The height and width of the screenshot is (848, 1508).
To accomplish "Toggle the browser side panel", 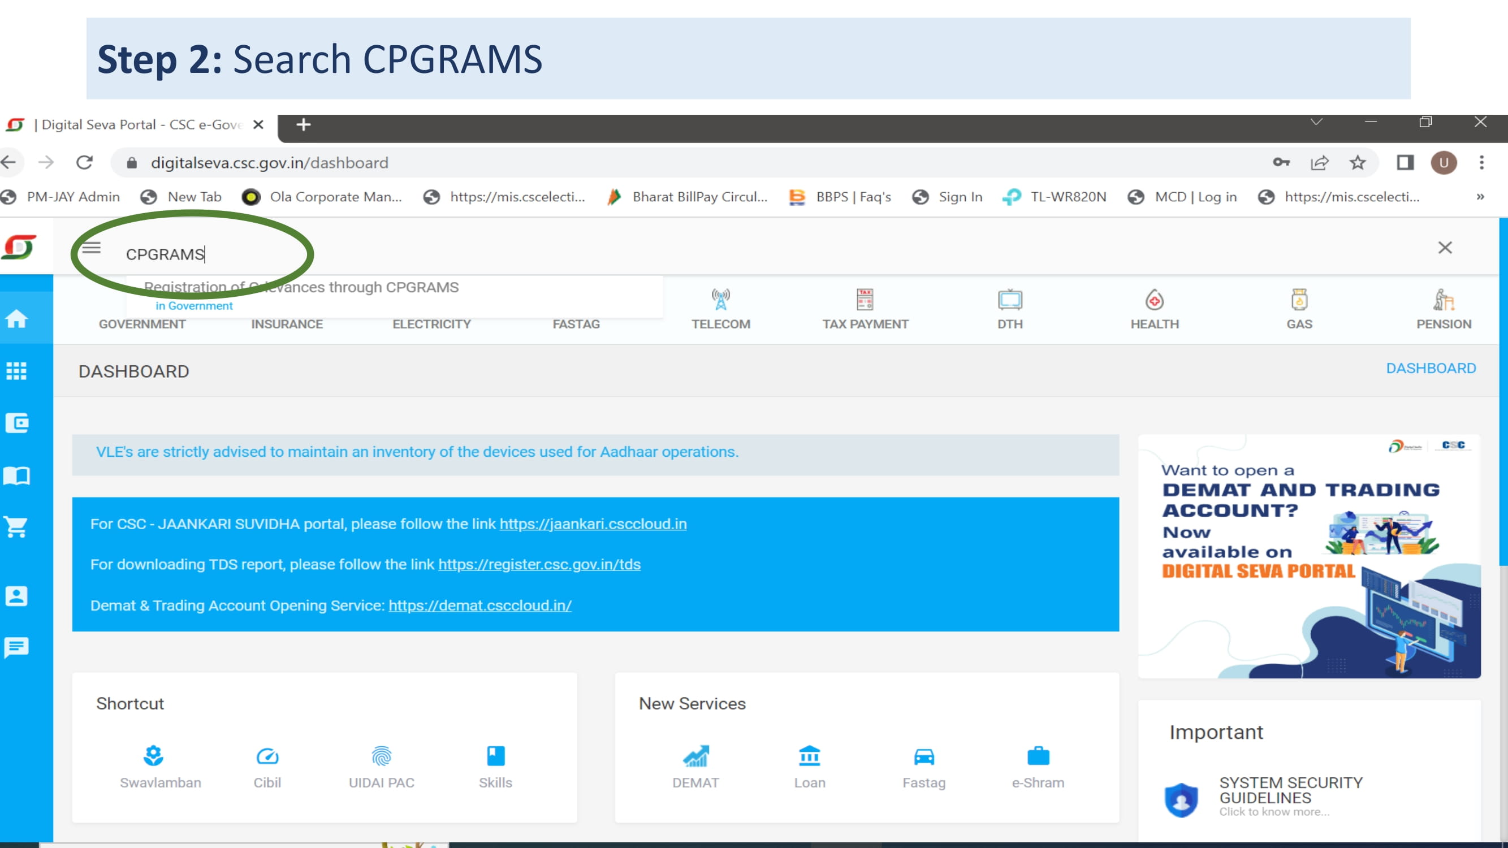I will click(x=1405, y=162).
